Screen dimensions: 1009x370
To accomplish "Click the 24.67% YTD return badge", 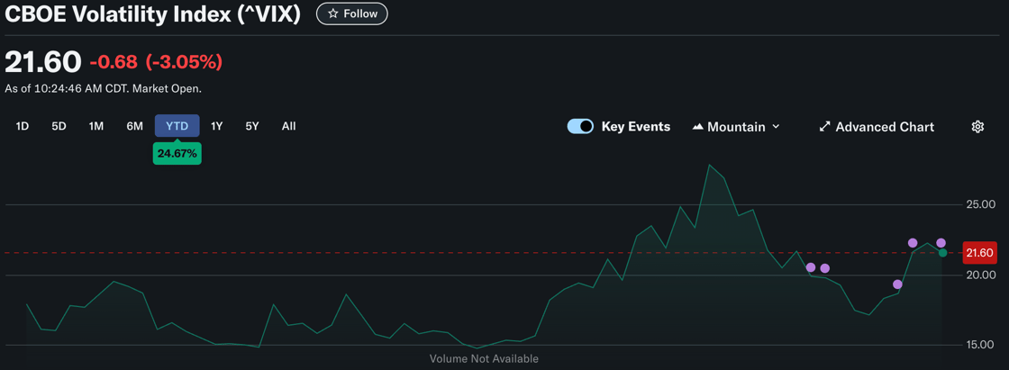I will pyautogui.click(x=177, y=153).
